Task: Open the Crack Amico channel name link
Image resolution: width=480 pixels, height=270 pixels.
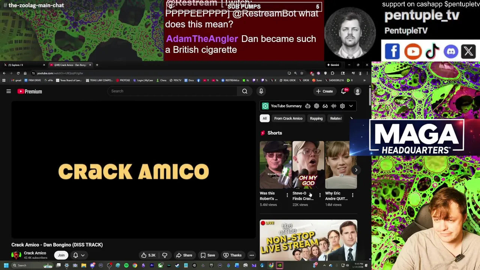Action: [x=35, y=253]
